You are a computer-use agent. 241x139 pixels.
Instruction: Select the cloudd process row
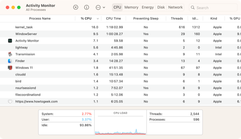point(121,74)
